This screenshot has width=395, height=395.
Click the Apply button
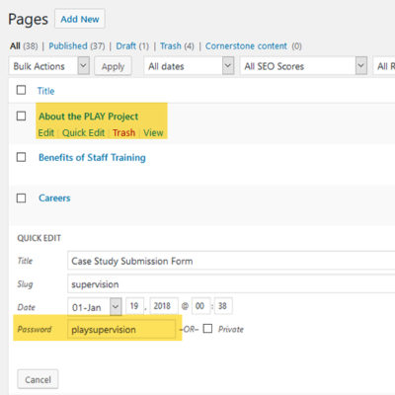pos(113,66)
